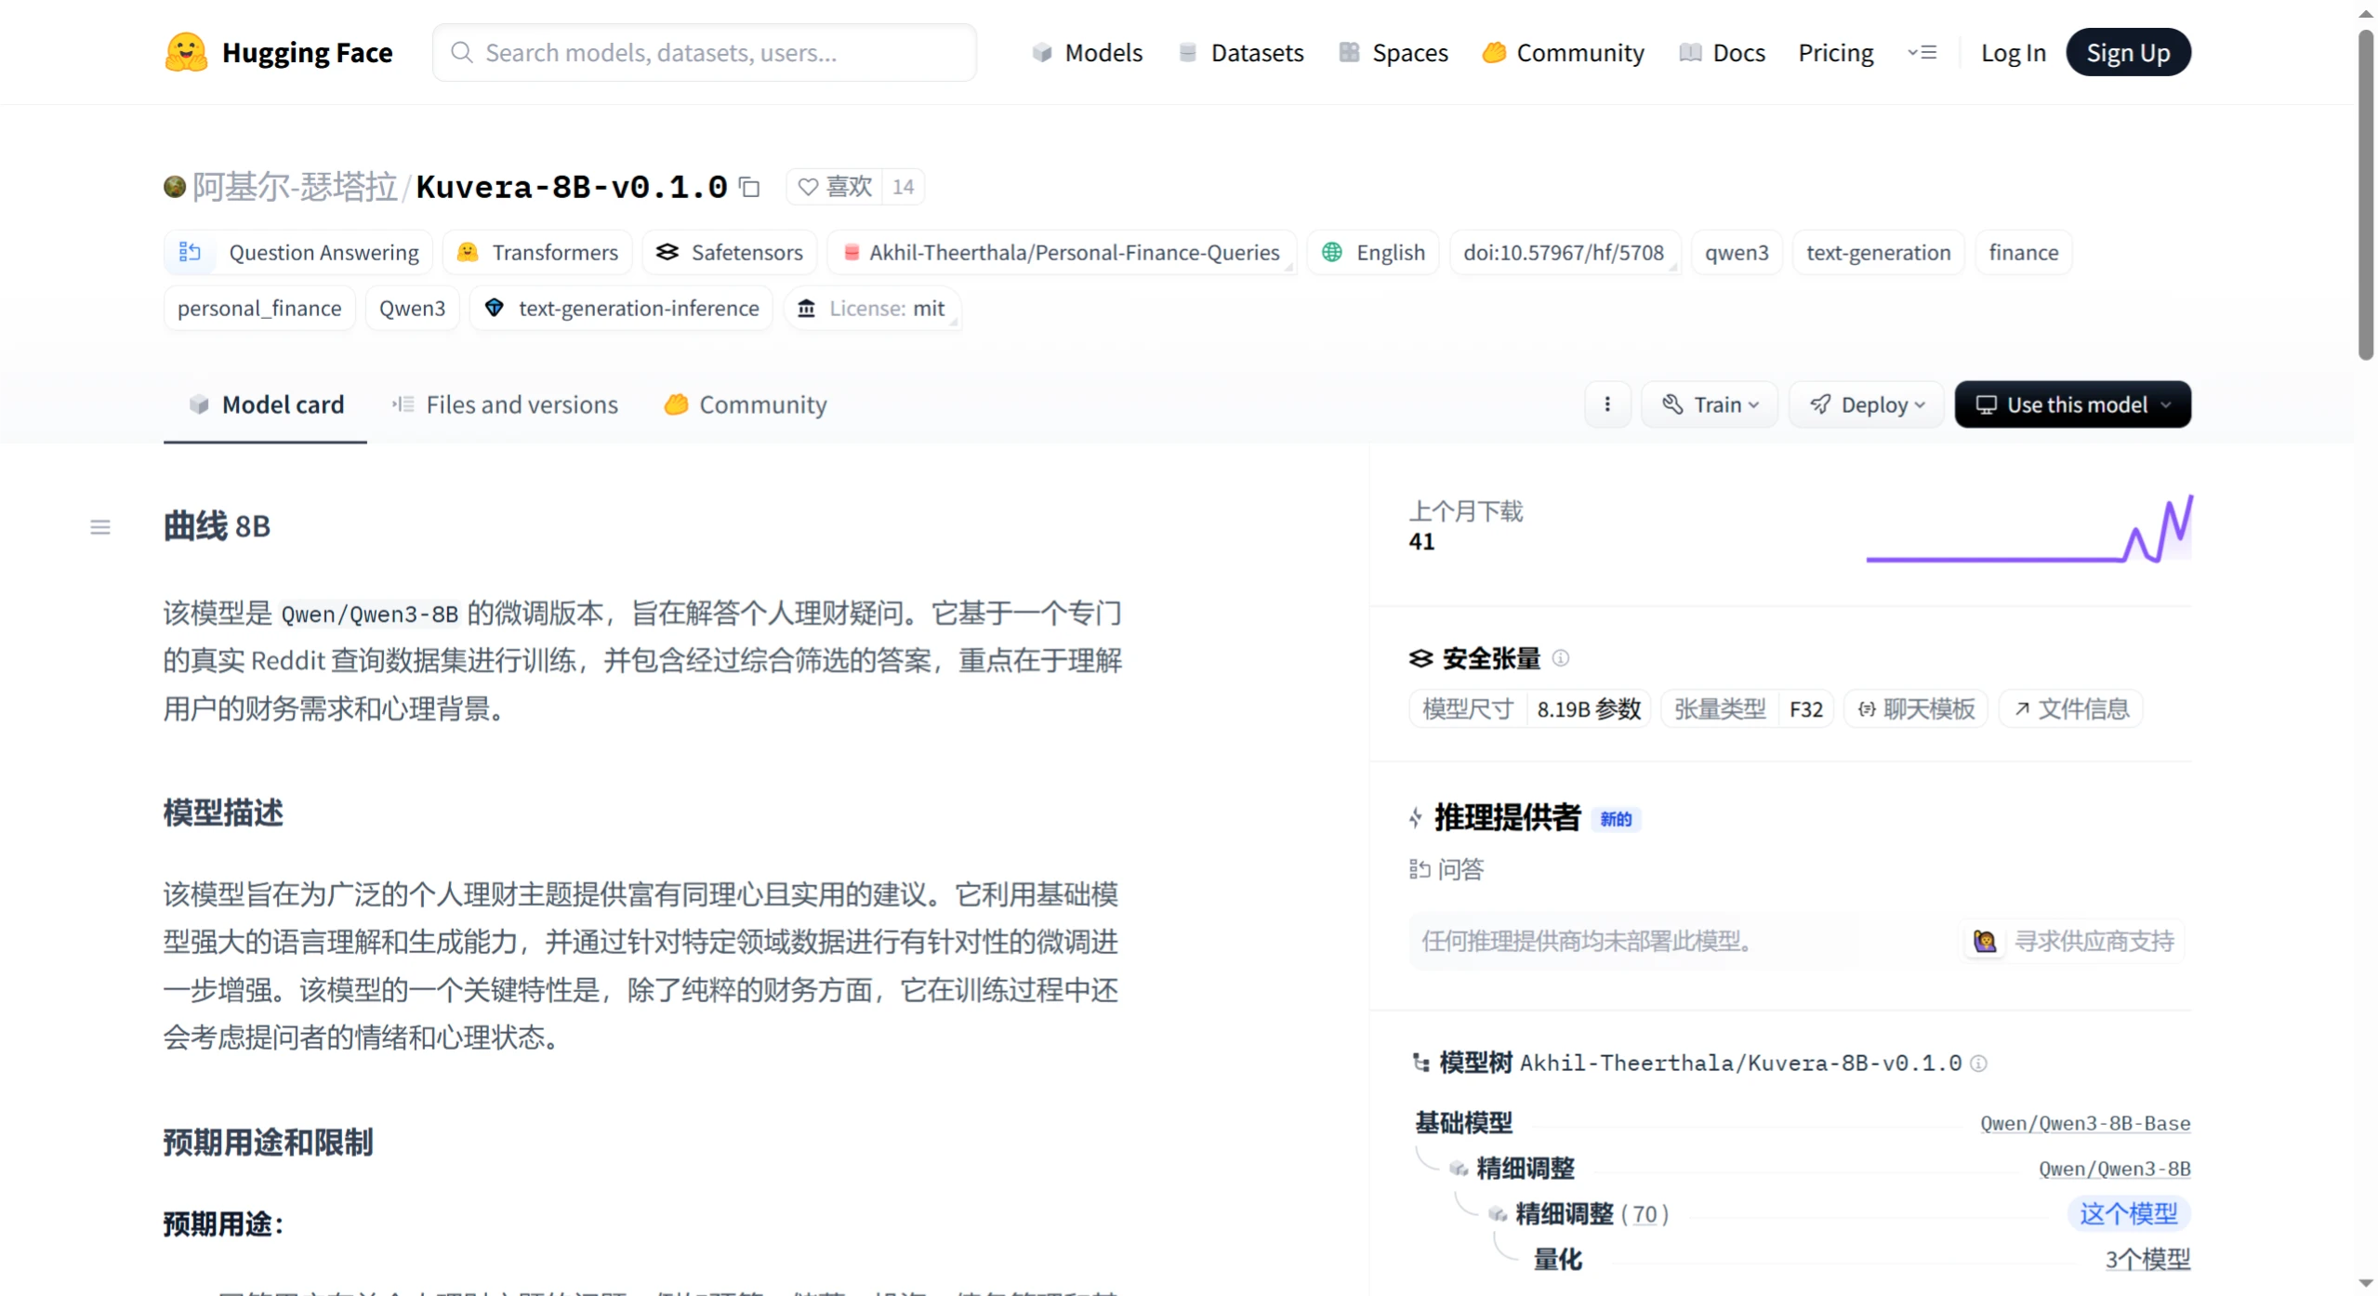Click the license bank icon
This screenshot has height=1296, width=2378.
pyautogui.click(x=806, y=308)
